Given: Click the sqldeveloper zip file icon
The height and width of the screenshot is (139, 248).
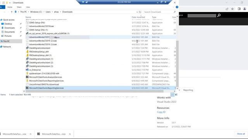Looking at the screenshot, I should click(27, 73).
